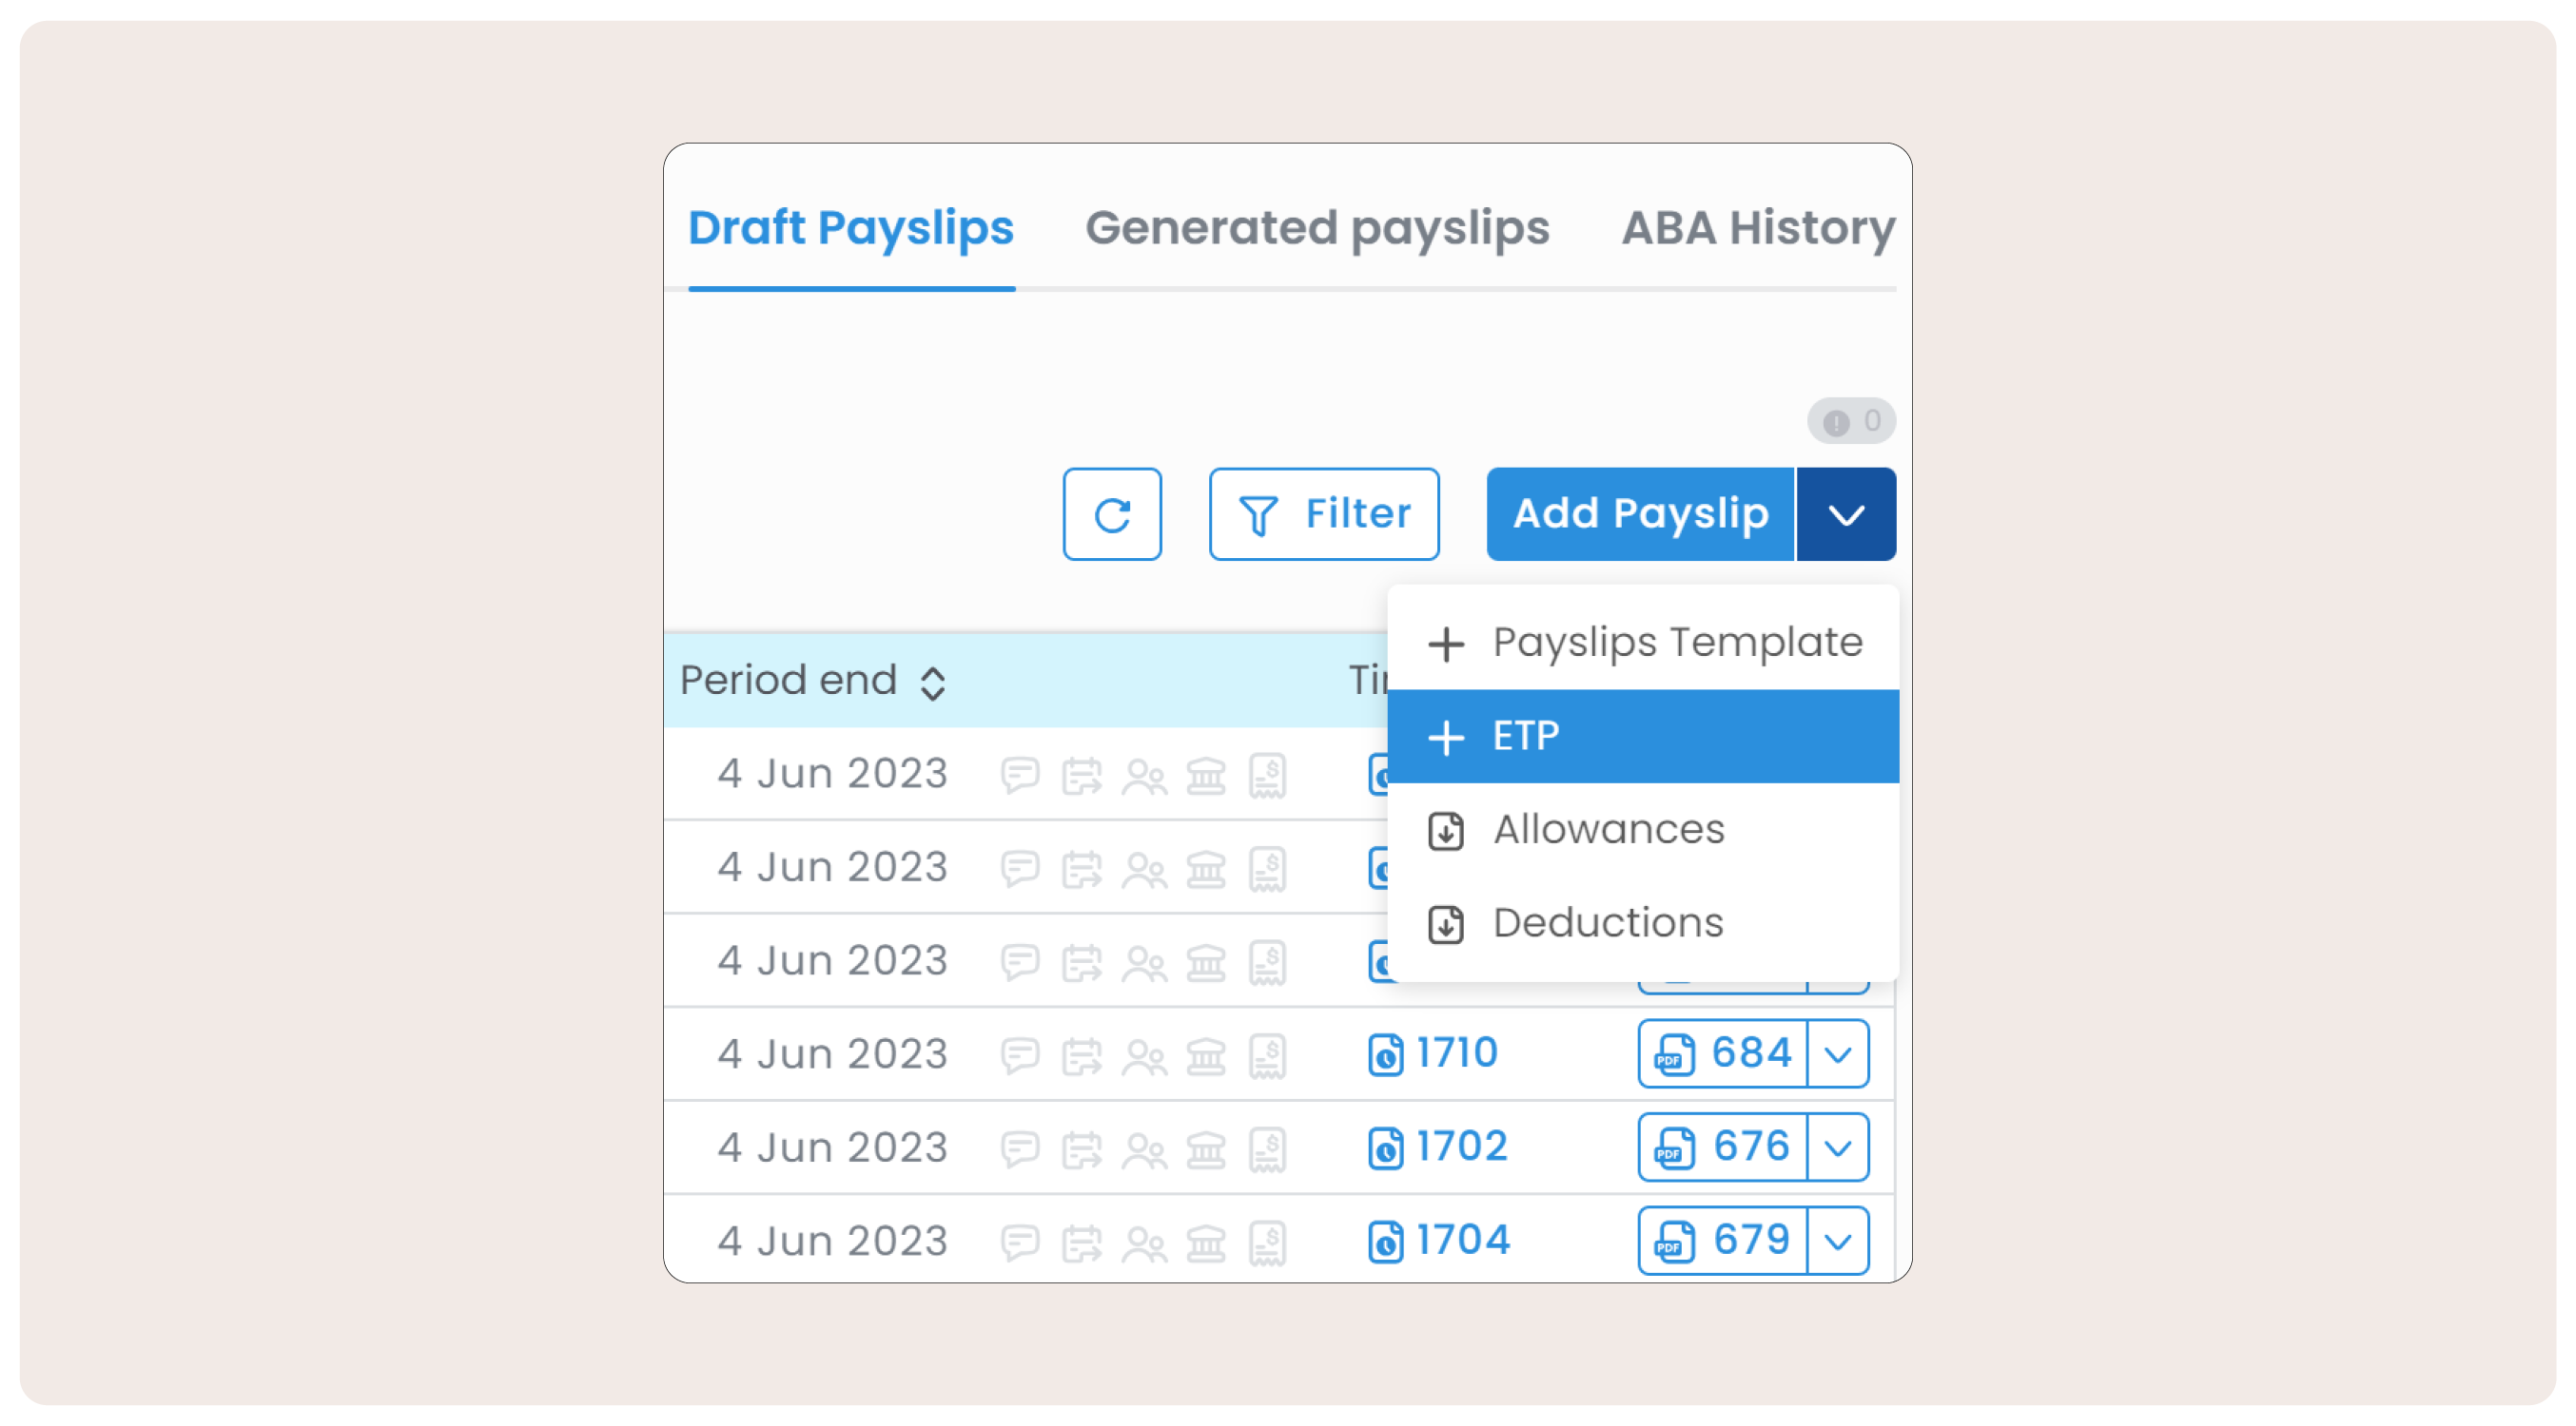
Task: Switch to Generated payslips tab
Action: 1316,228
